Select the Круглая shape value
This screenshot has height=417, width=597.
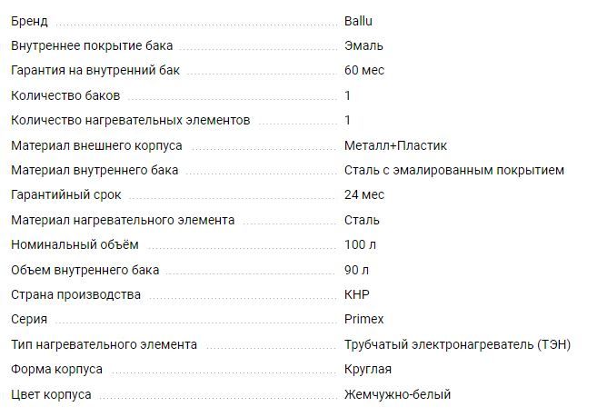pyautogui.click(x=368, y=370)
